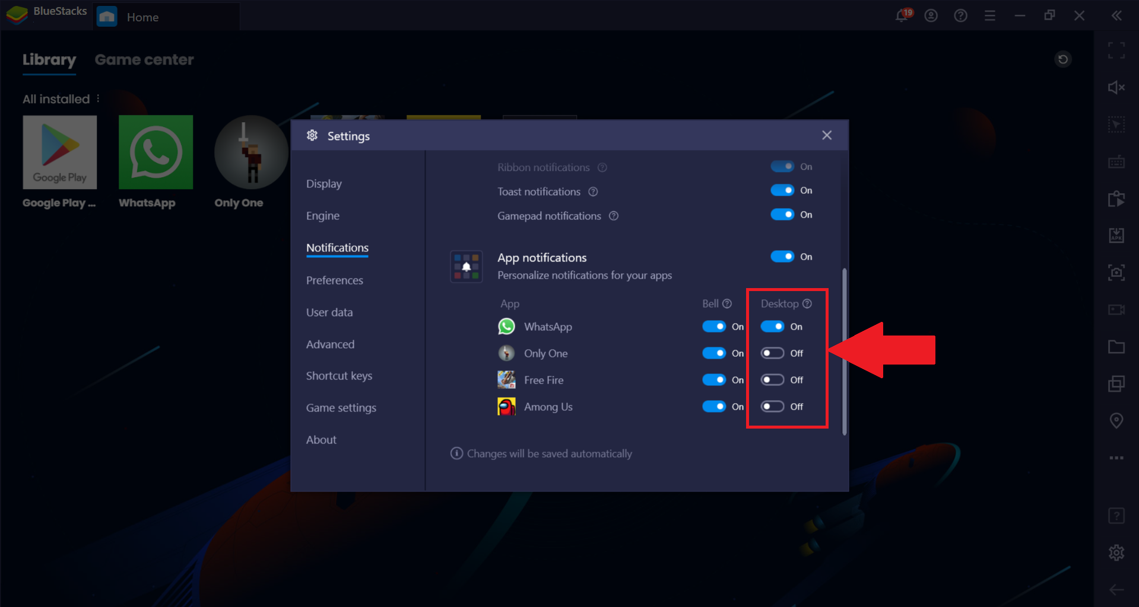The image size is (1139, 607).
Task: Click the BlueStacks logo in title bar
Action: 17,14
